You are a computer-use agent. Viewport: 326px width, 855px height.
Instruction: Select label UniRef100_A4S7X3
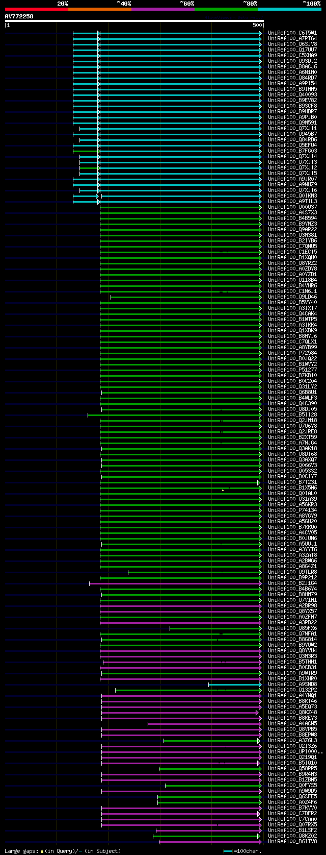[x=292, y=212]
